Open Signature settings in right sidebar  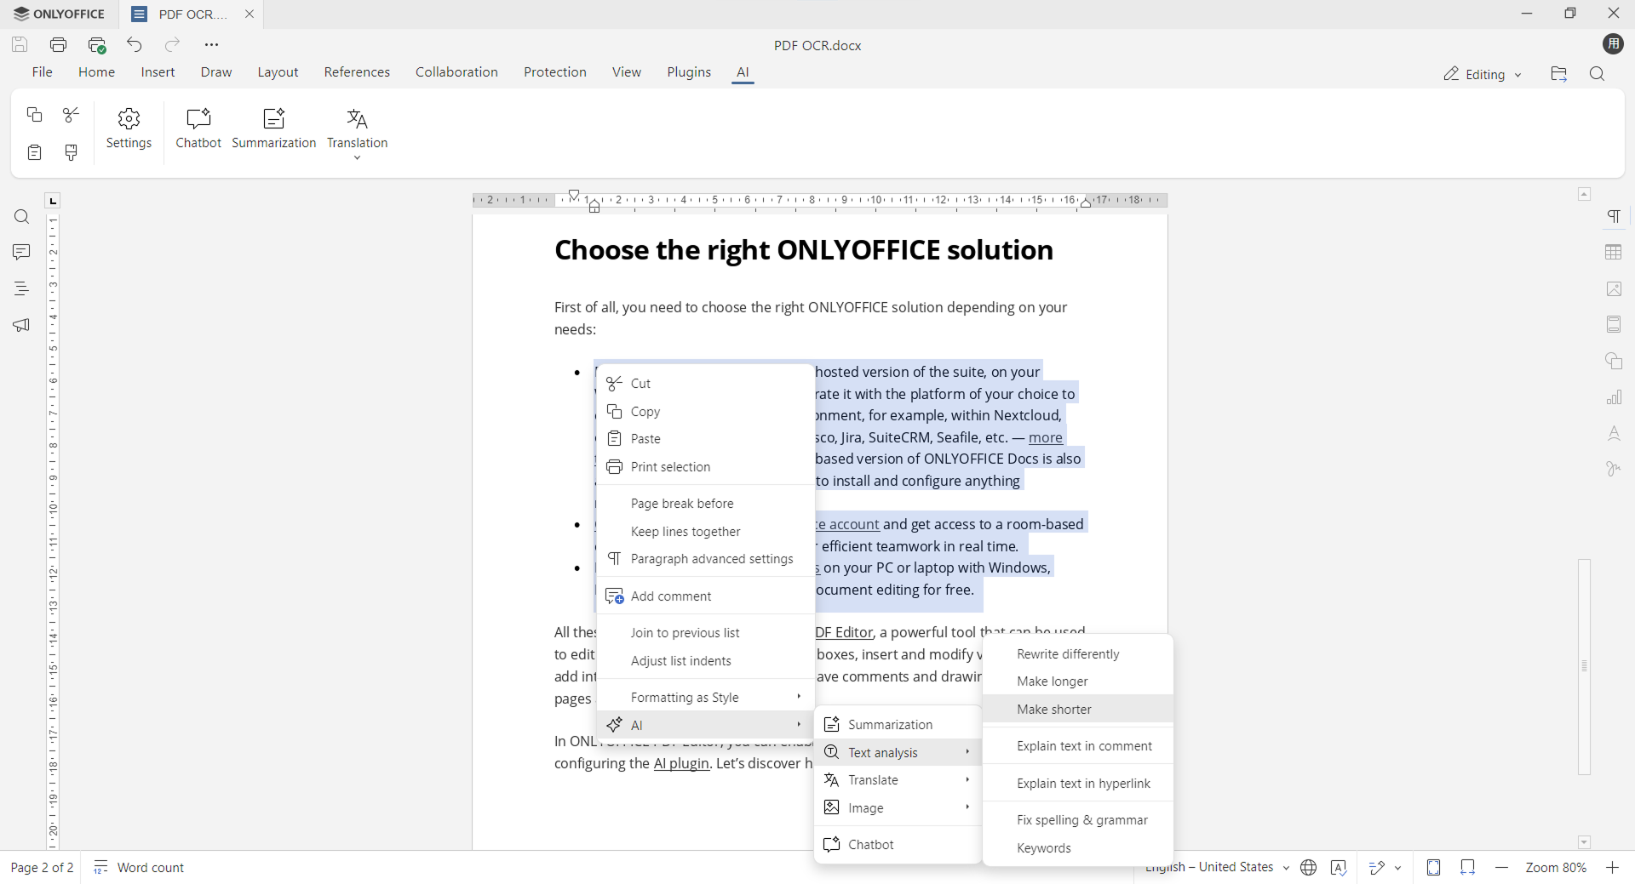click(1614, 469)
